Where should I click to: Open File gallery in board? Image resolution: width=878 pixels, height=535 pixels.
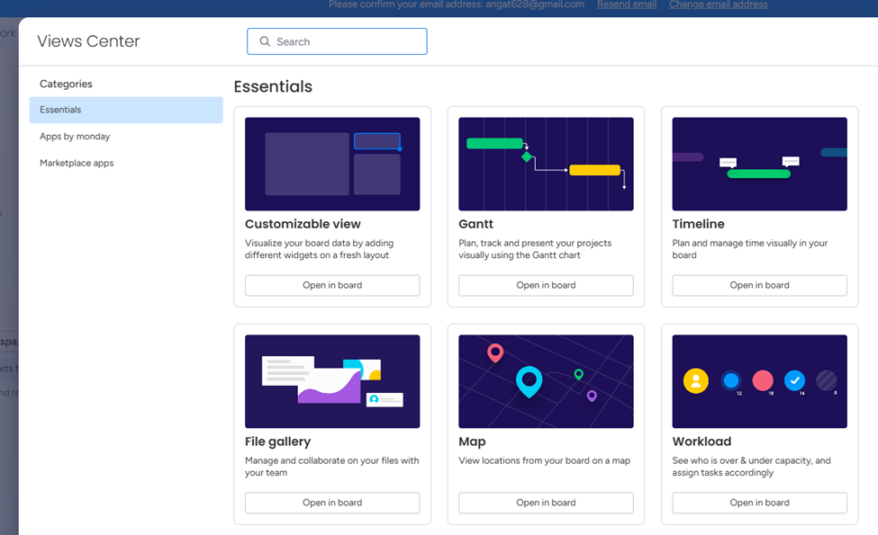coord(332,503)
